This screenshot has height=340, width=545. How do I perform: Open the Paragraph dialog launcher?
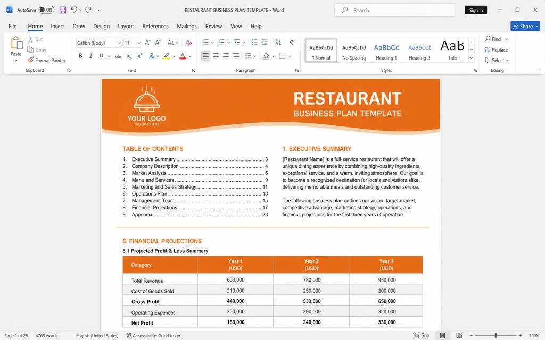tap(297, 71)
